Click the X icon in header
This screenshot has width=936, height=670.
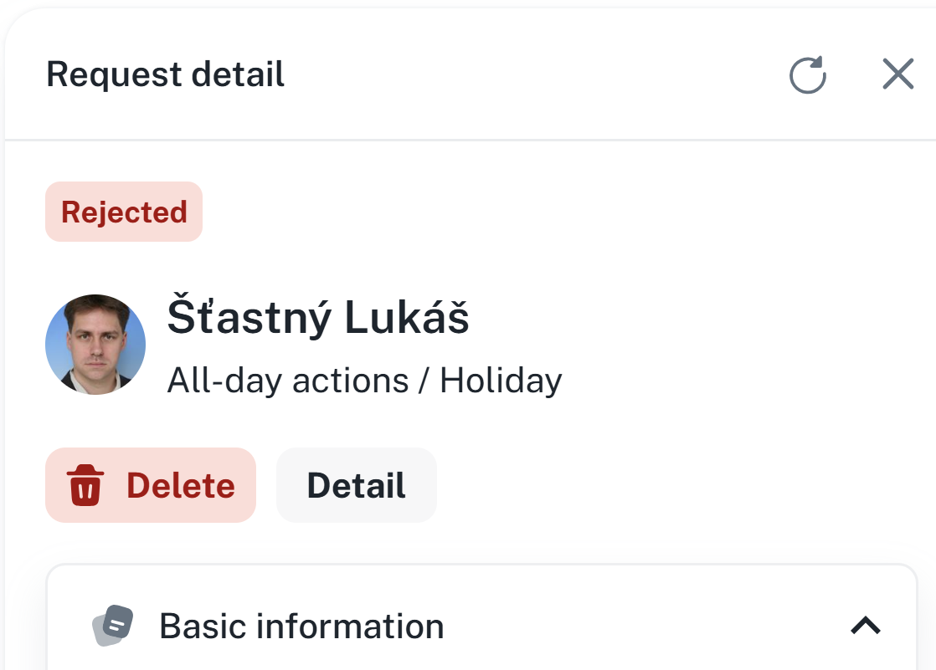click(897, 75)
